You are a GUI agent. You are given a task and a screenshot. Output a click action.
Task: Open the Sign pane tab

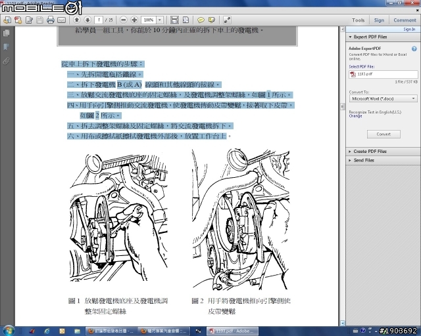(x=380, y=20)
